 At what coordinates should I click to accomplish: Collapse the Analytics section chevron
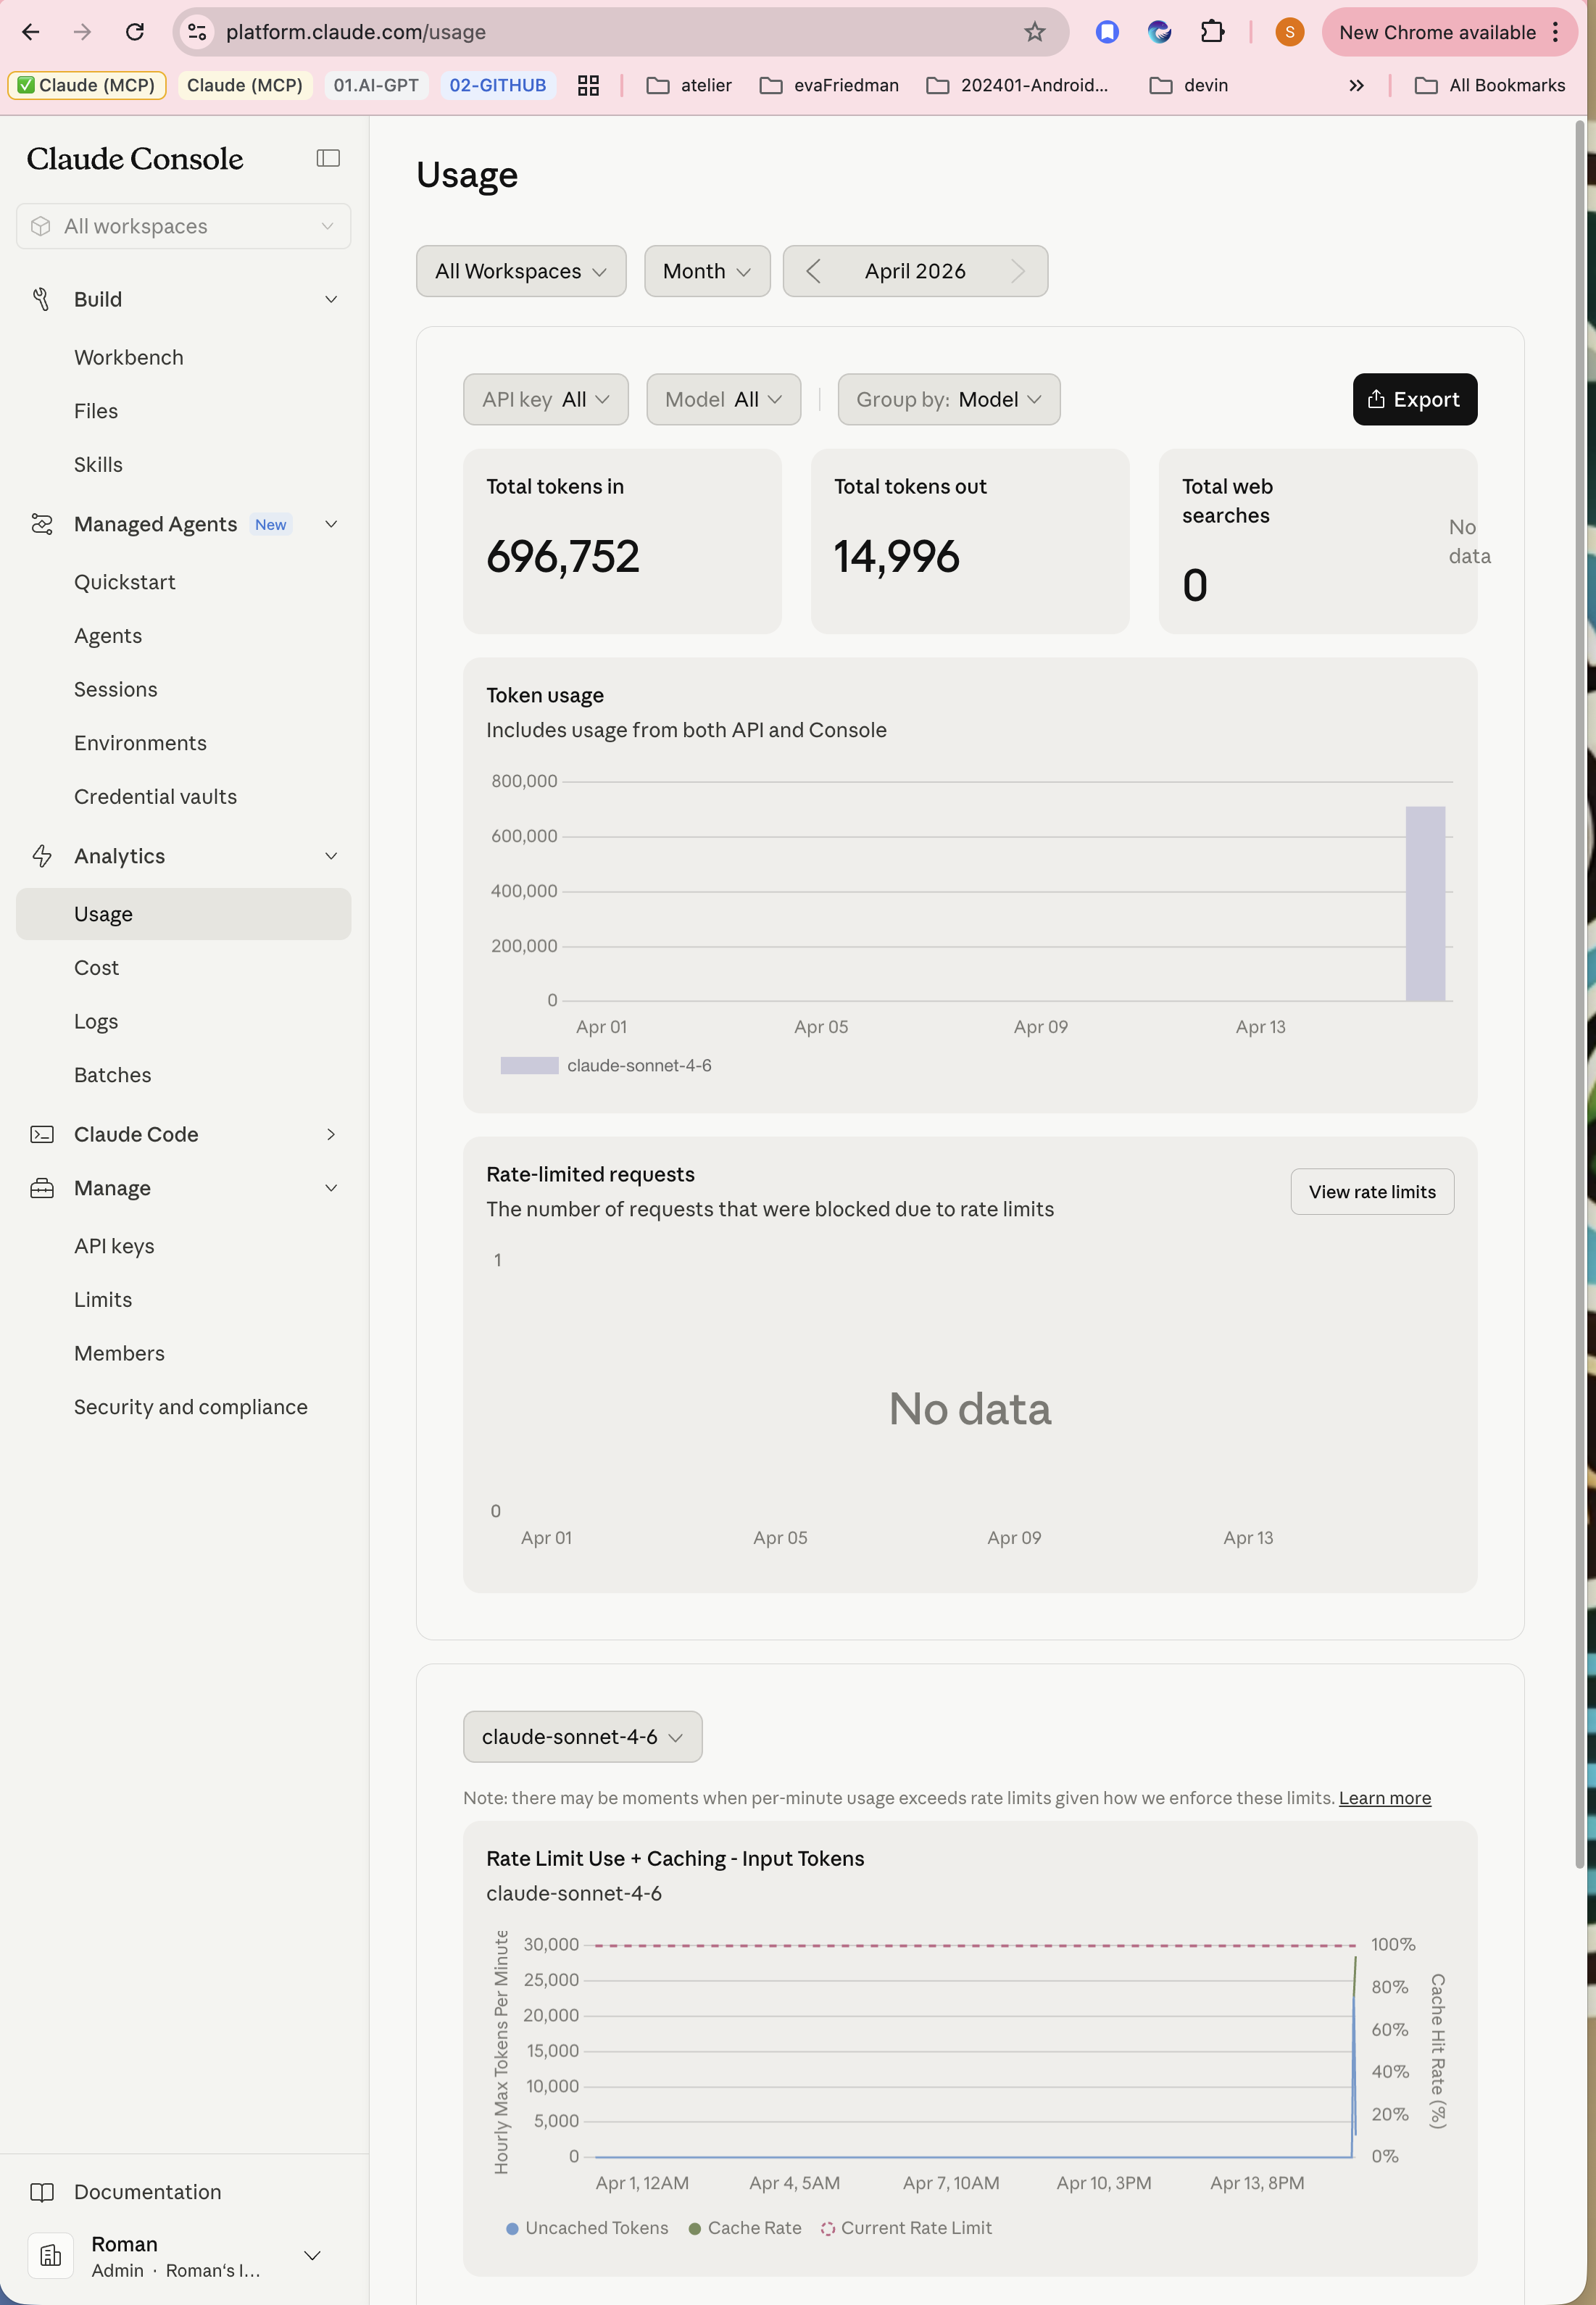[x=331, y=856]
